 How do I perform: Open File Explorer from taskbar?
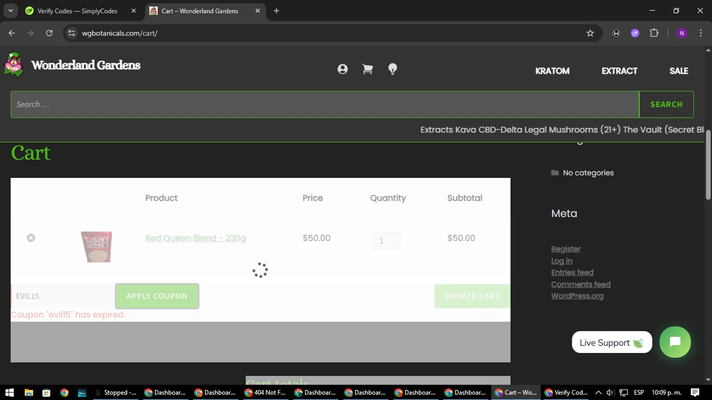pos(28,392)
